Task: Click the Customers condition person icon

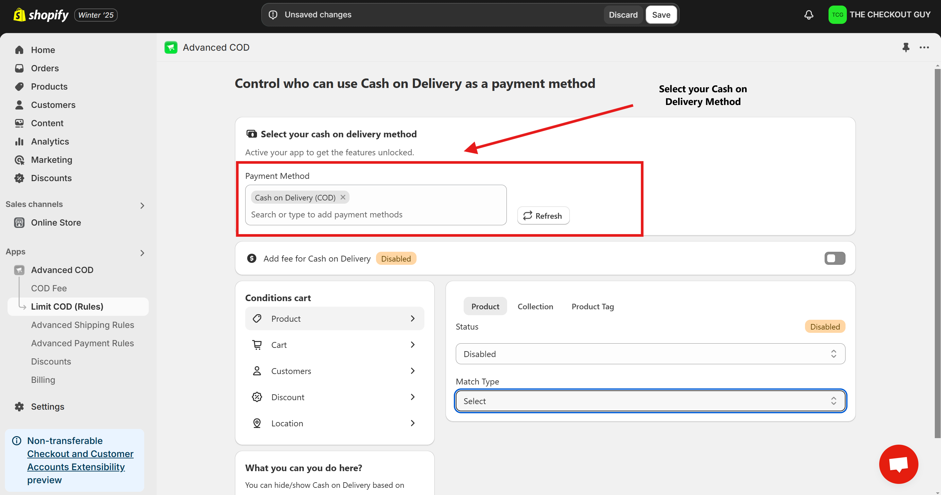Action: 257,371
